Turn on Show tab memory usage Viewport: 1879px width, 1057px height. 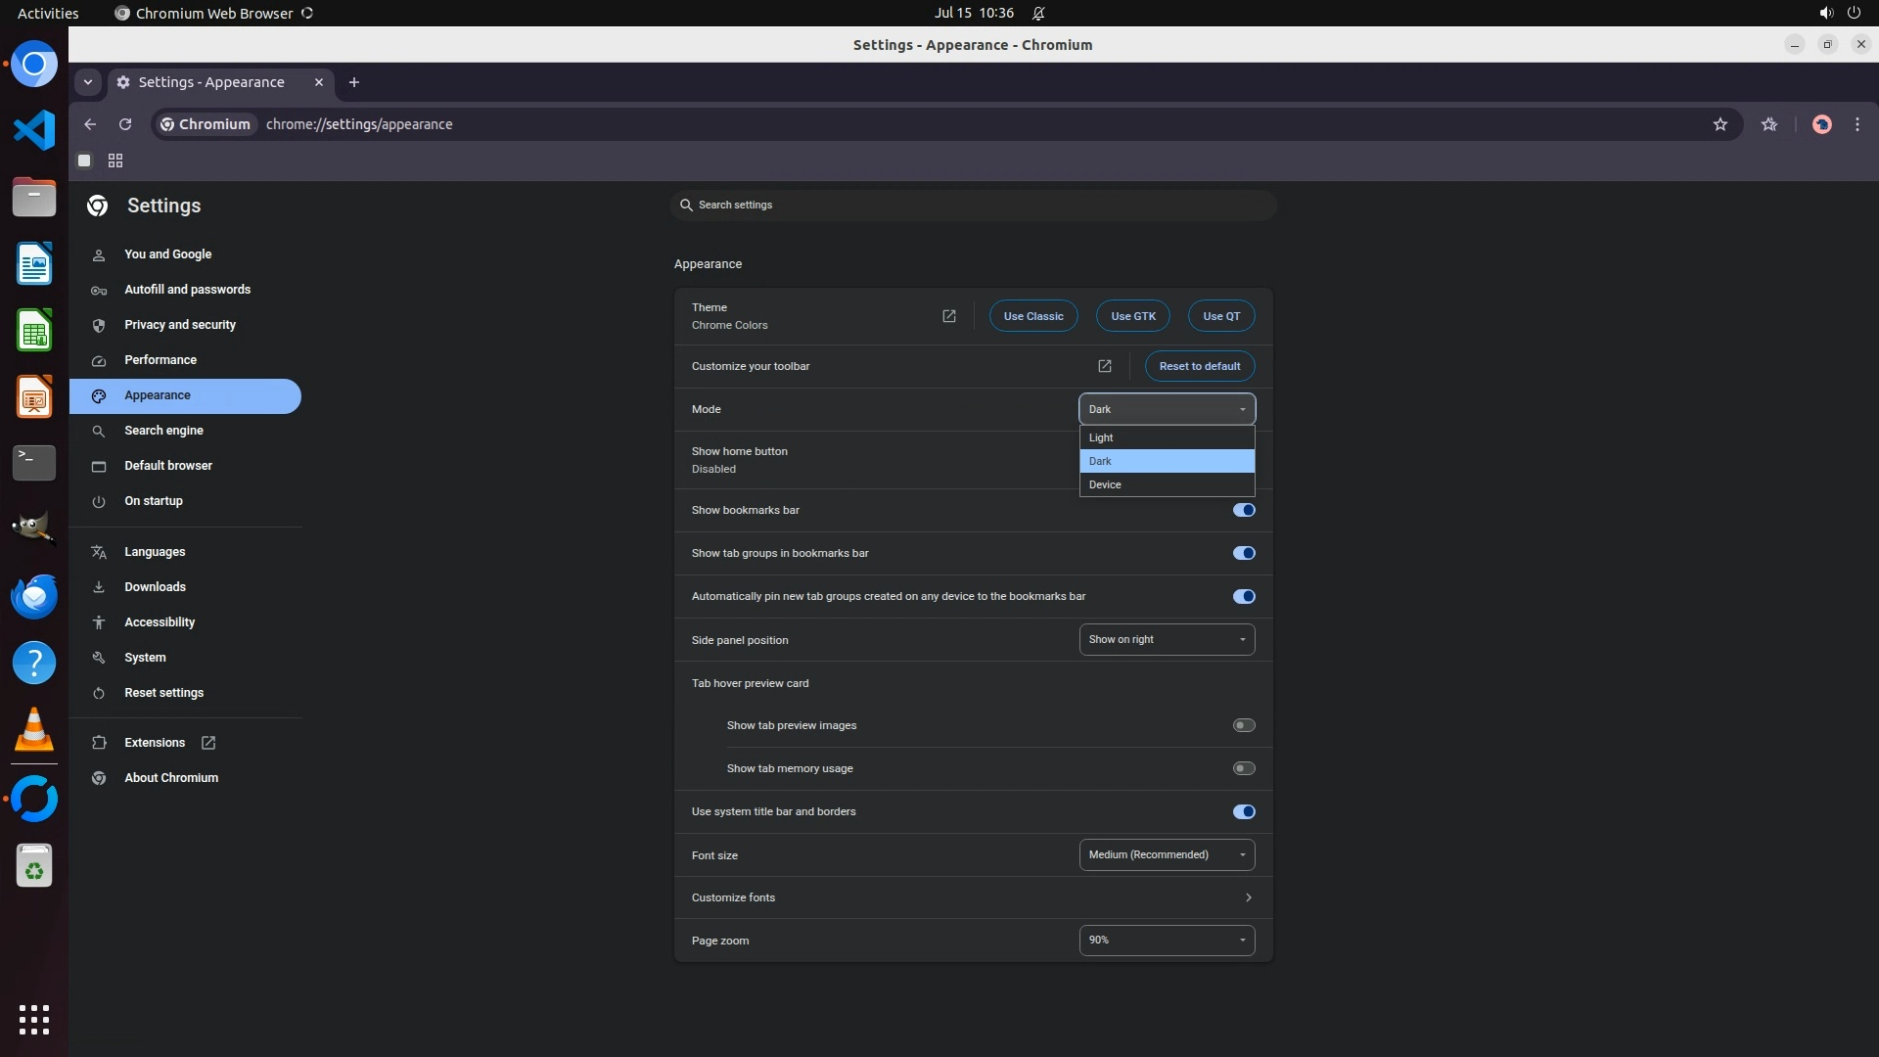point(1243,768)
